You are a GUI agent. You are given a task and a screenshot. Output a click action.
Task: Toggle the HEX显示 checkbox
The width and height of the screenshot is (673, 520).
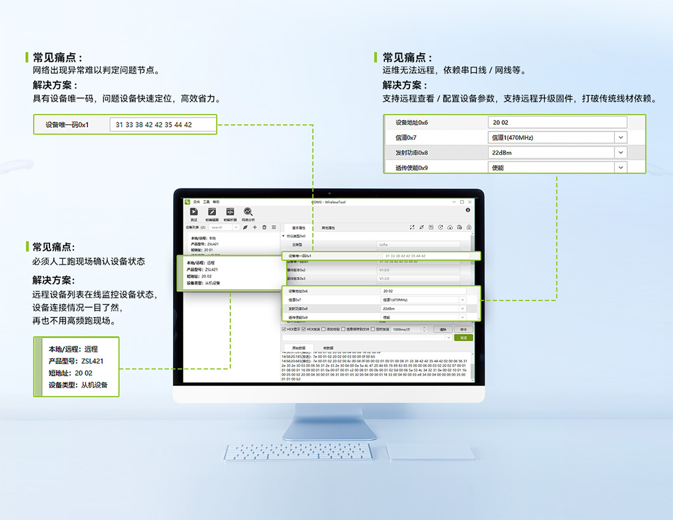pyautogui.click(x=284, y=329)
